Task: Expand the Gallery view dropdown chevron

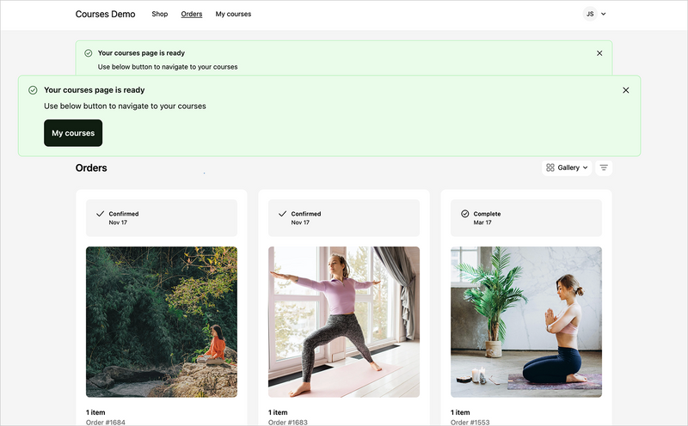Action: (586, 167)
